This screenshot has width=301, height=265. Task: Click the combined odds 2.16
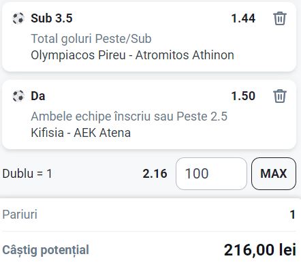tap(155, 174)
